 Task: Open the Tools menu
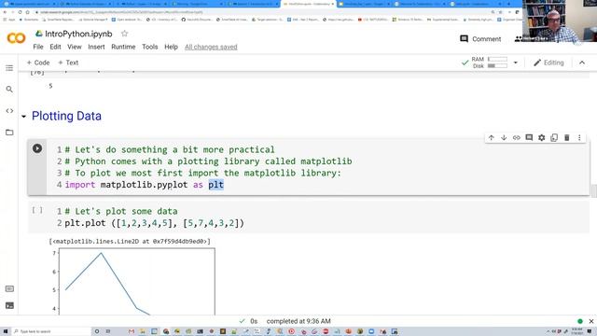[x=149, y=47]
